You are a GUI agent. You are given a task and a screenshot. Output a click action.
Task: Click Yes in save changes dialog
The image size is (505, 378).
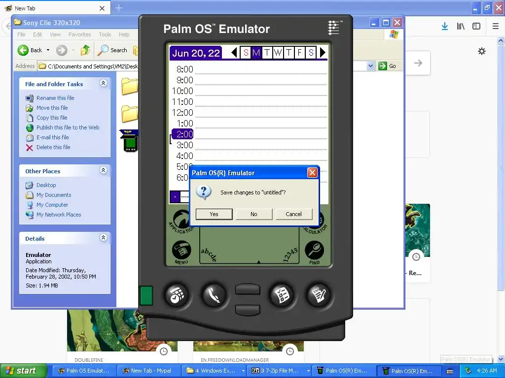point(214,214)
